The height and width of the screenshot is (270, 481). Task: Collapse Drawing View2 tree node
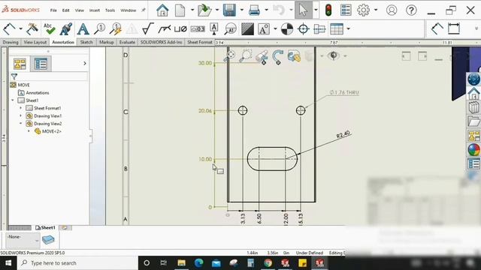[20, 123]
